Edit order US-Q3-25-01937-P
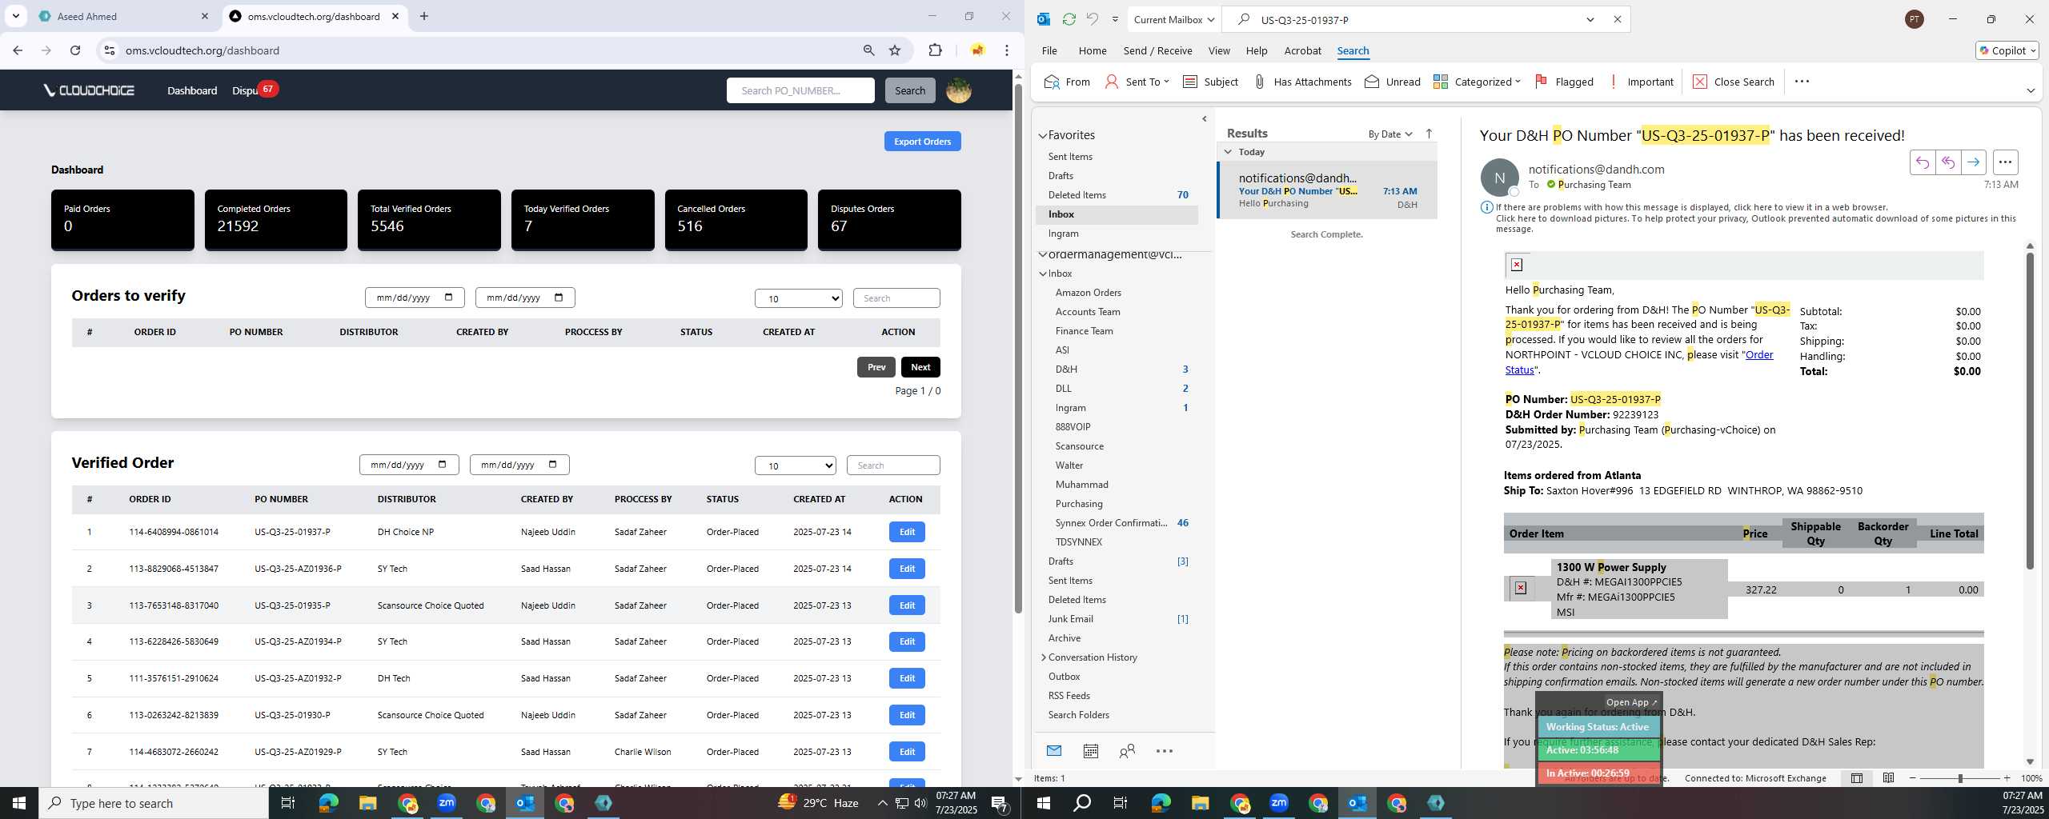The image size is (2049, 819). (907, 532)
